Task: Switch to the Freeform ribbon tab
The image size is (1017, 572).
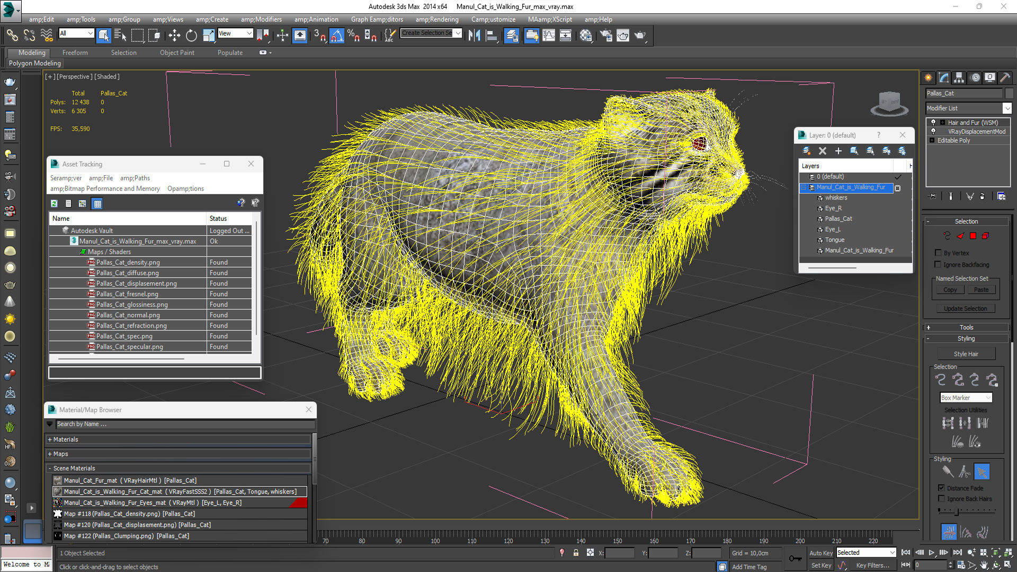Action: pos(75,52)
